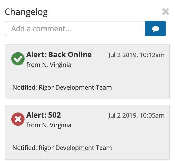Click the green checkmark status icon
The image size is (175, 161).
pyautogui.click(x=18, y=59)
